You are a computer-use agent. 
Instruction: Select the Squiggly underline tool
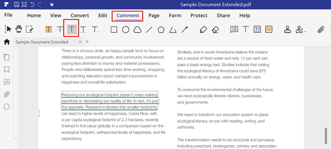pos(84,29)
